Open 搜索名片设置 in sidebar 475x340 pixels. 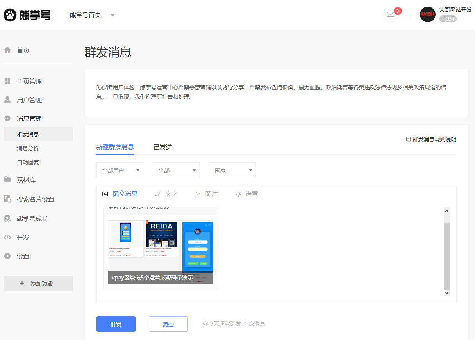point(35,199)
